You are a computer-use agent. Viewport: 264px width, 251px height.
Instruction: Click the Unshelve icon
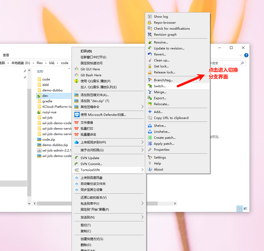point(150,132)
